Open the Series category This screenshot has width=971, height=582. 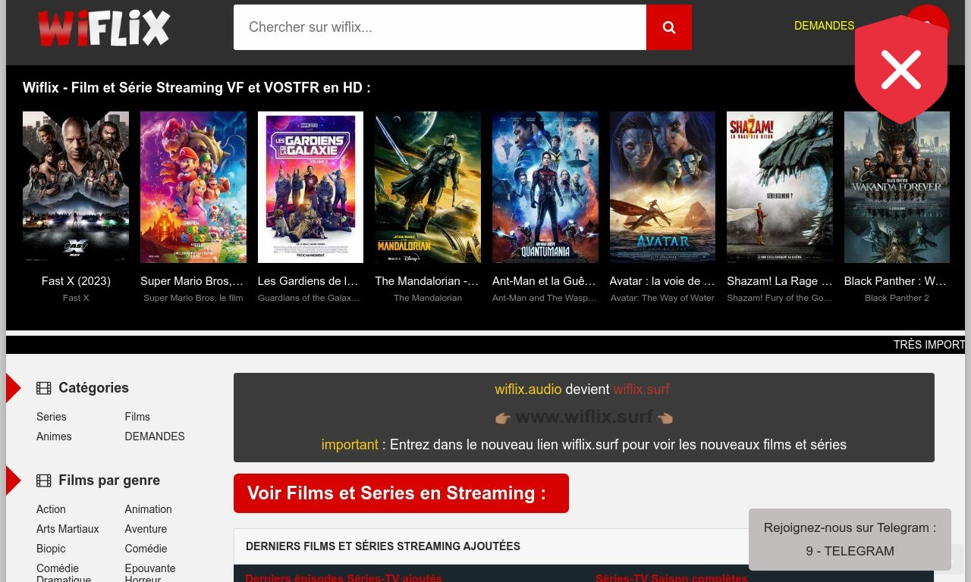coord(52,417)
